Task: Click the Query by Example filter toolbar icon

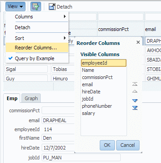Action: point(36,7)
